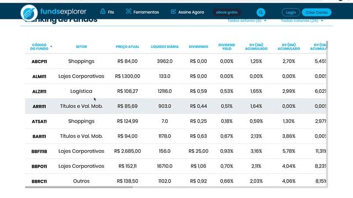Click liquidity value 3962.0
Viewport: 353px width, 198px height.
tap(164, 61)
